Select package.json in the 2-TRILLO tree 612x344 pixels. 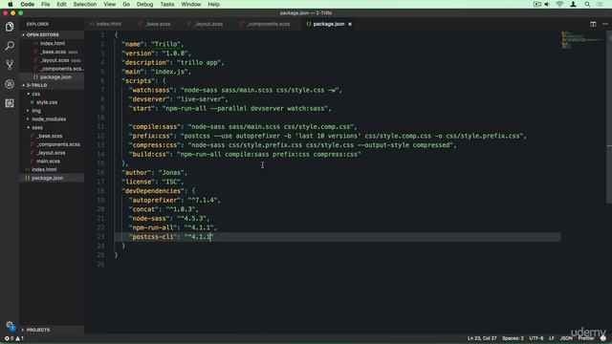pyautogui.click(x=47, y=178)
